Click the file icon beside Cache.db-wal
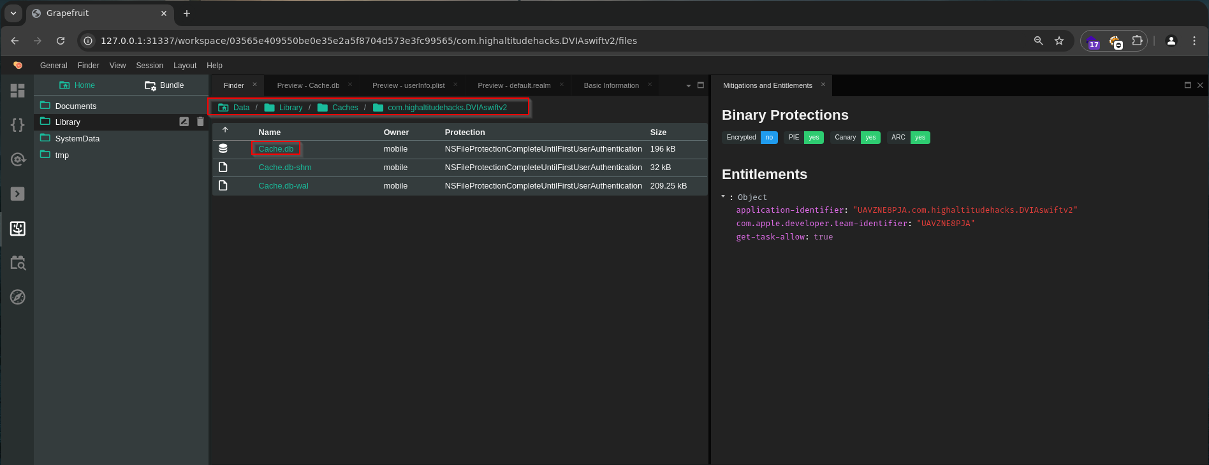Viewport: 1209px width, 465px height. click(x=223, y=185)
